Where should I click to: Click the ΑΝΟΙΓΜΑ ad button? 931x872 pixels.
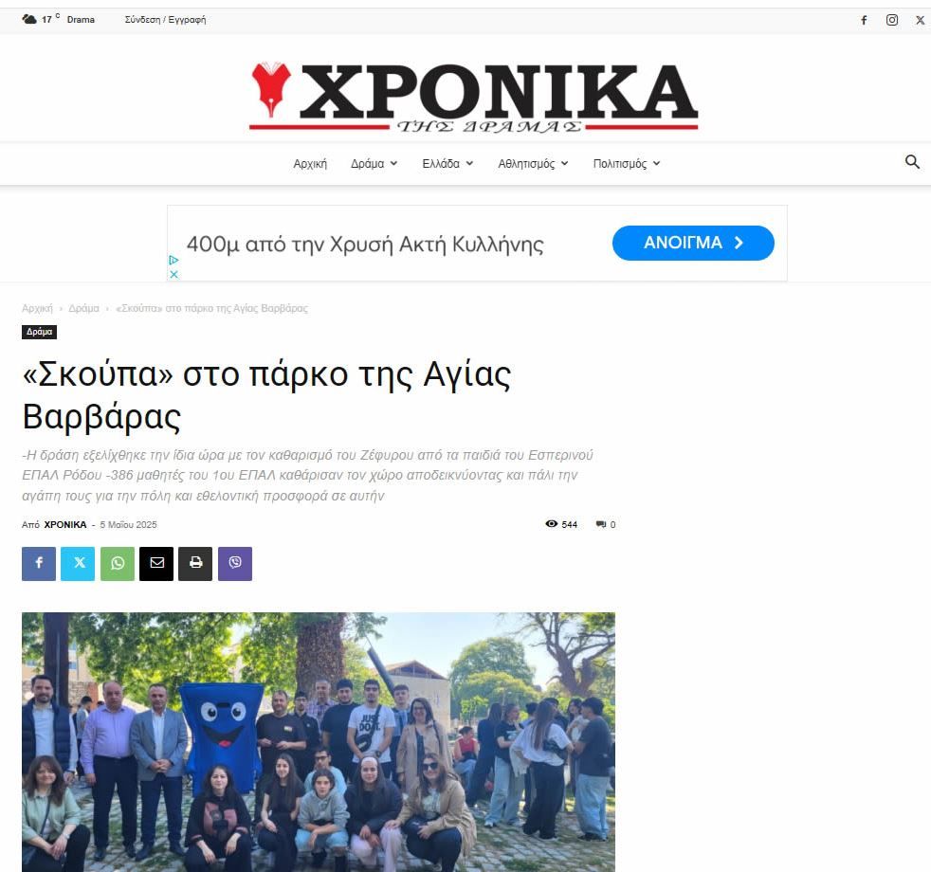tap(693, 243)
